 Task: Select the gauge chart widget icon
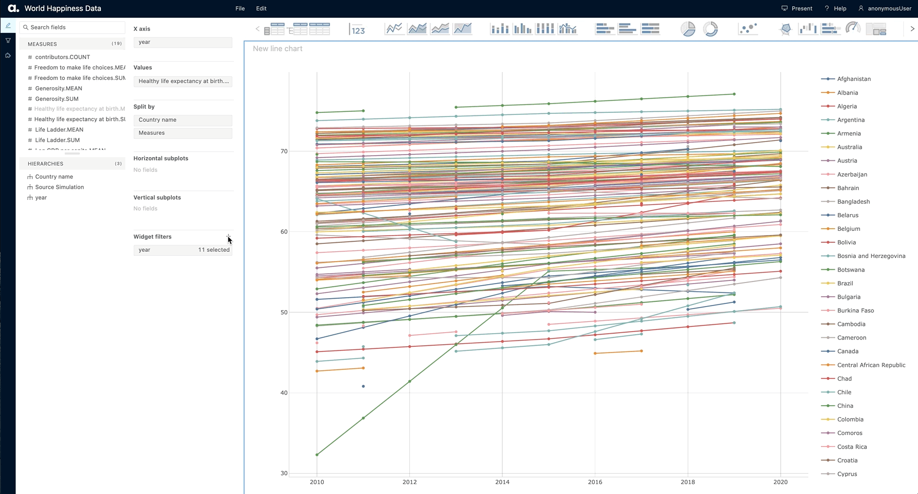853,29
